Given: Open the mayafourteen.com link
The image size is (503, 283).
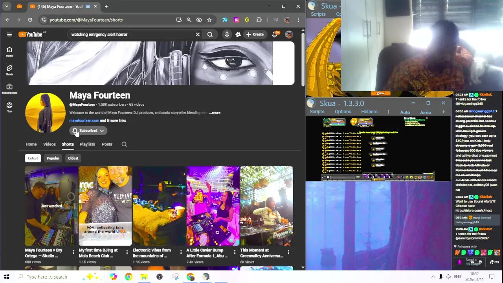Looking at the screenshot, I should coord(84,120).
